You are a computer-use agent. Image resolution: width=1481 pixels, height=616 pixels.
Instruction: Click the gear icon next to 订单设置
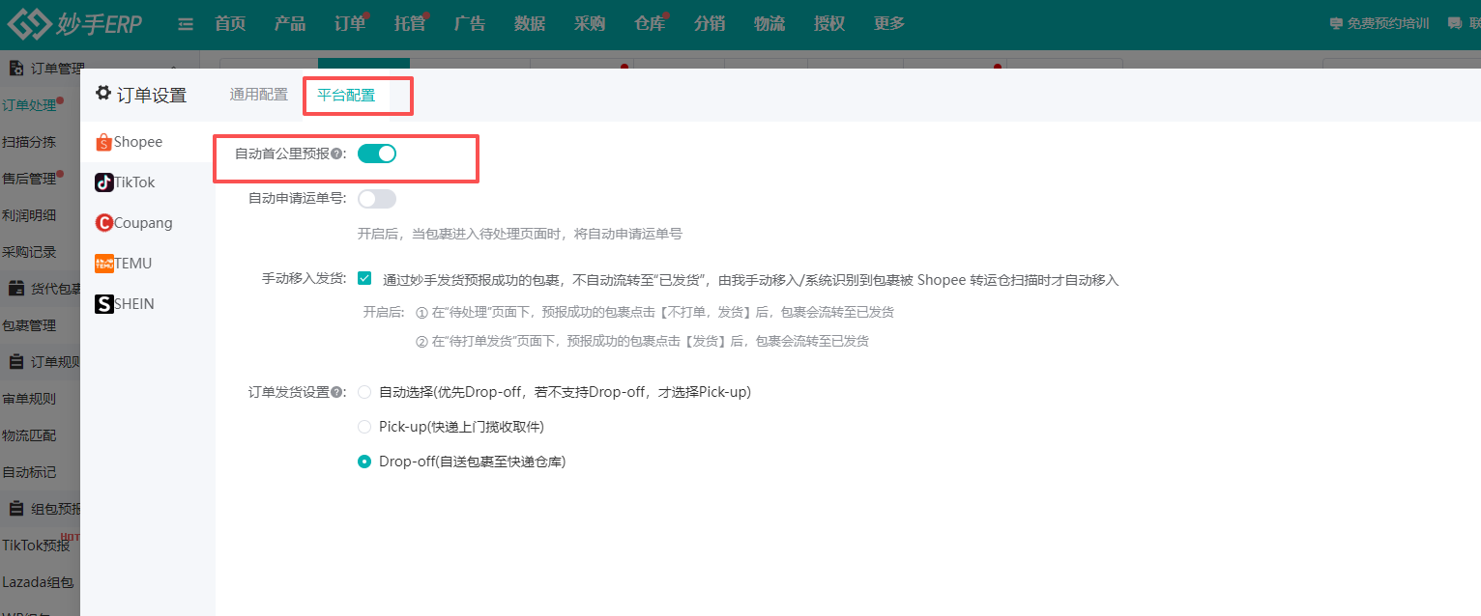tap(102, 93)
